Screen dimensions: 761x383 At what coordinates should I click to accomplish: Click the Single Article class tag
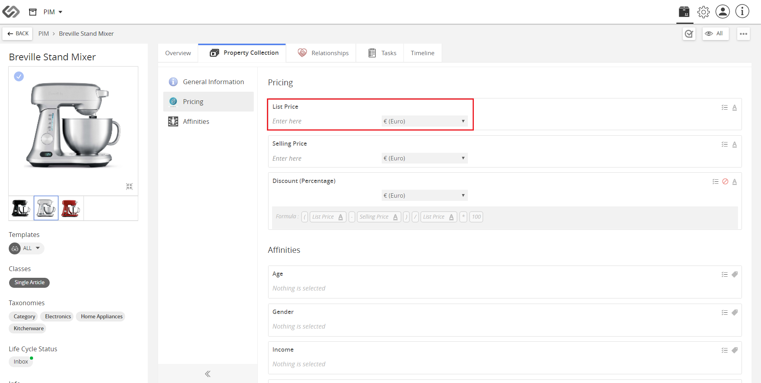click(29, 283)
